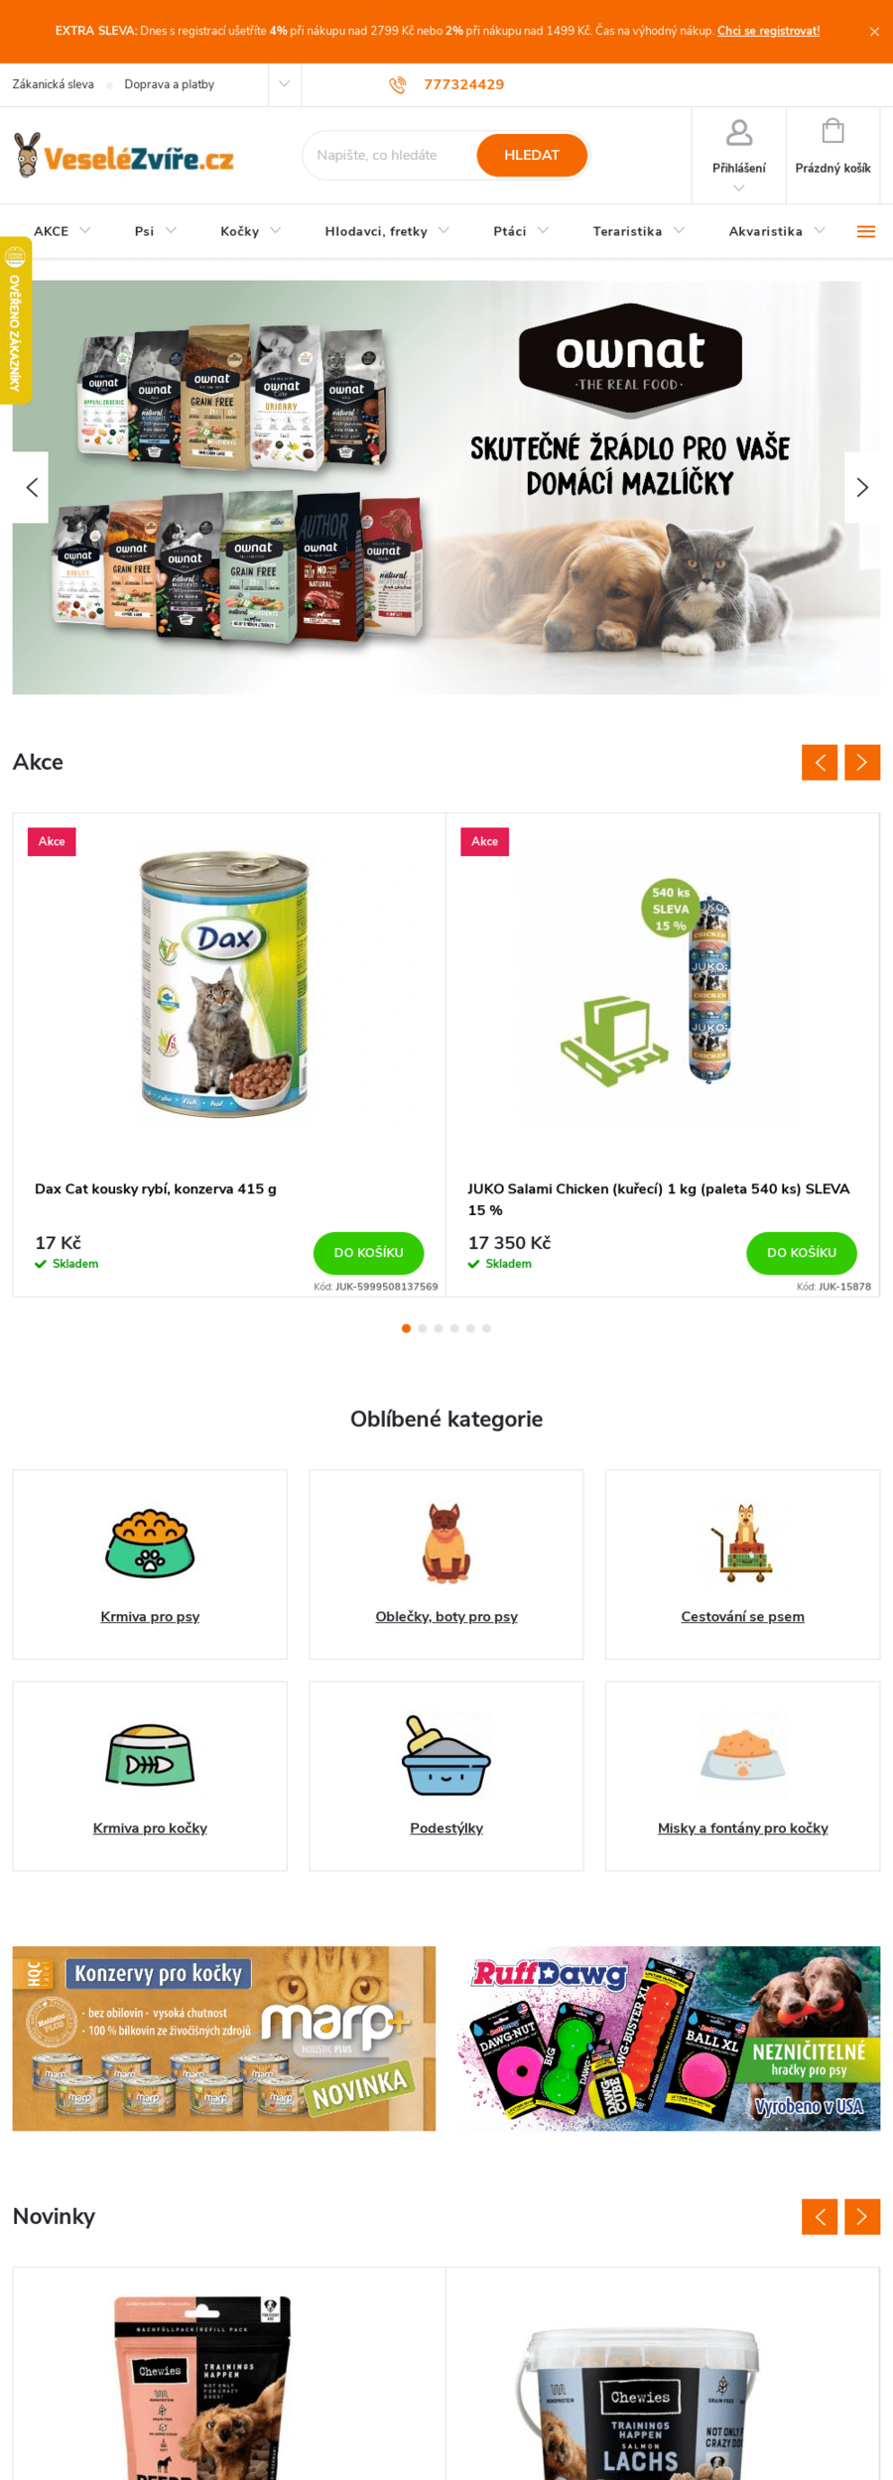Image resolution: width=893 pixels, height=2480 pixels.
Task: Click the phone icon beside 777324429
Action: [x=398, y=85]
